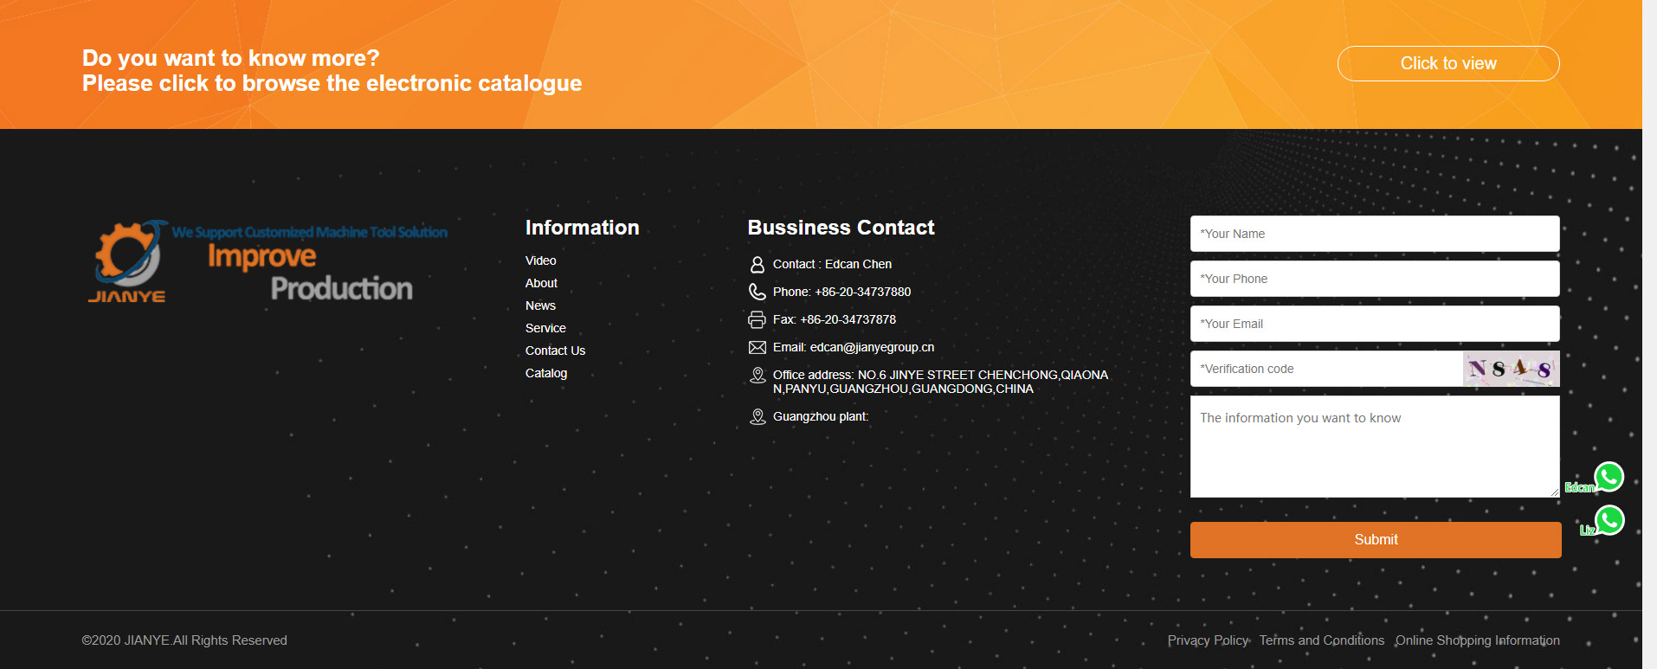
Task: Open the Video link under Information
Action: click(x=540, y=261)
